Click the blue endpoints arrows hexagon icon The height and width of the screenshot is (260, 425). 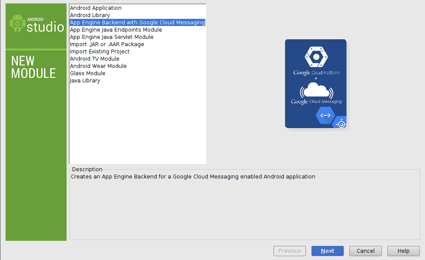325,115
